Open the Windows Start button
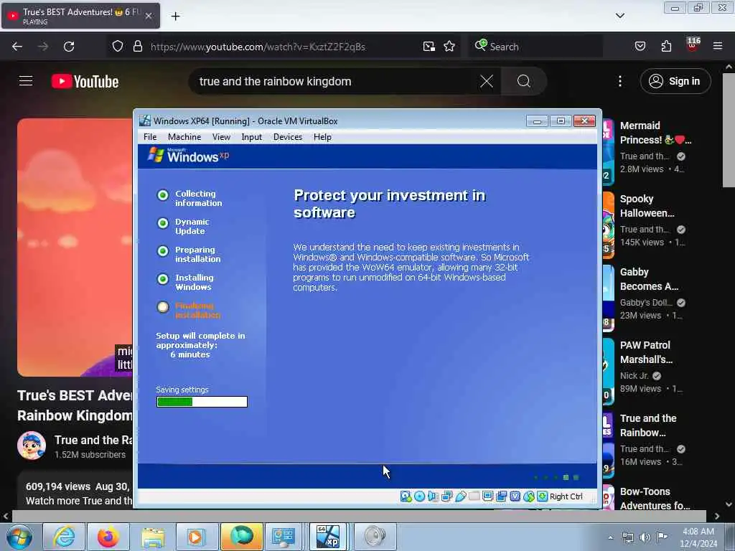Screen dimensions: 735x551 tap(19, 537)
